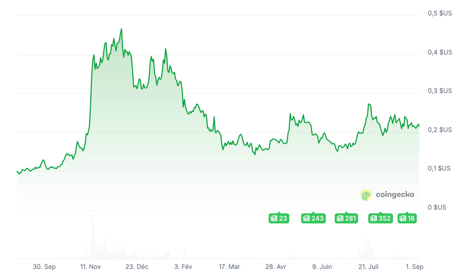Viewport: 462px width, 276px height.
Task: Open the news badge showing 281
Action: 346,218
